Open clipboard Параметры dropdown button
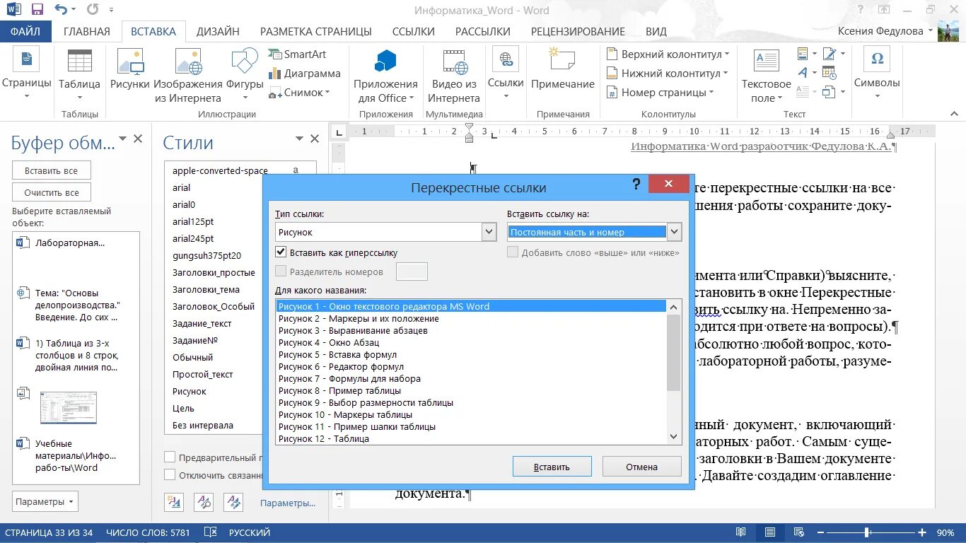The image size is (966, 543). coord(45,502)
